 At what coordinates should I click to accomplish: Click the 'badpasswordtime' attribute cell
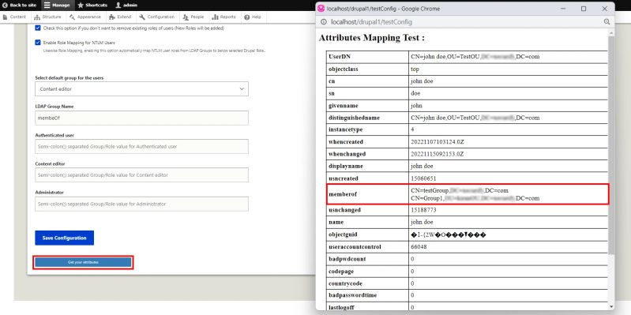pos(367,295)
